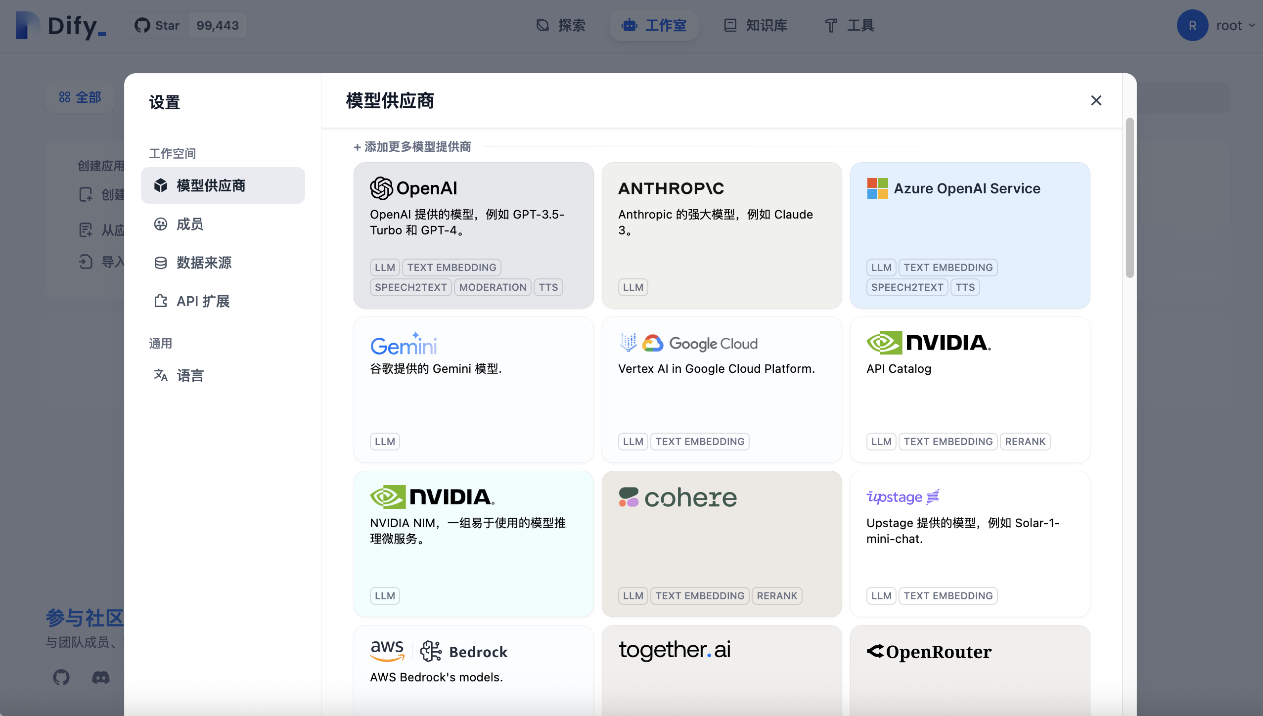Open the API Extension settings
Screen dimensions: 1263x716
click(203, 301)
